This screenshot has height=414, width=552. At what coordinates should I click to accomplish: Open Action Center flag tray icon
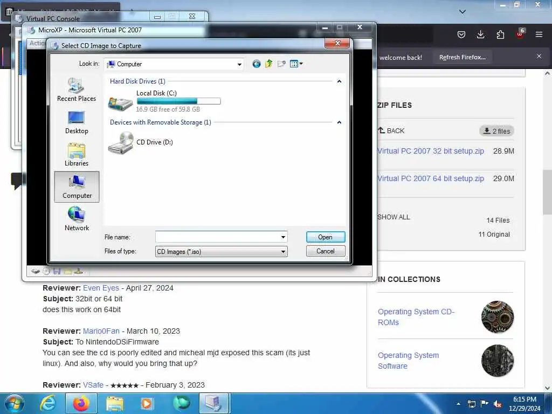click(x=485, y=404)
